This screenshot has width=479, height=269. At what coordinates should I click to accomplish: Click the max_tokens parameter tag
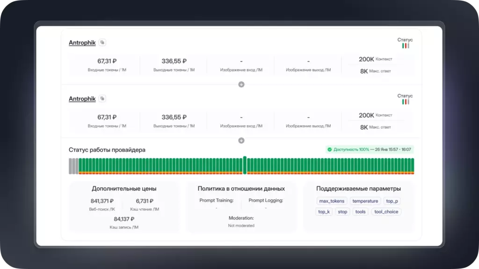332,201
